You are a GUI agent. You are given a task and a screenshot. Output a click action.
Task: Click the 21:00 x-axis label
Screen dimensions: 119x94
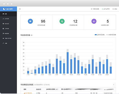tap(100, 75)
